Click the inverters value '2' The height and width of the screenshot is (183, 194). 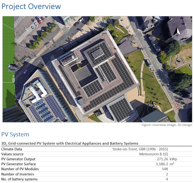point(167,174)
